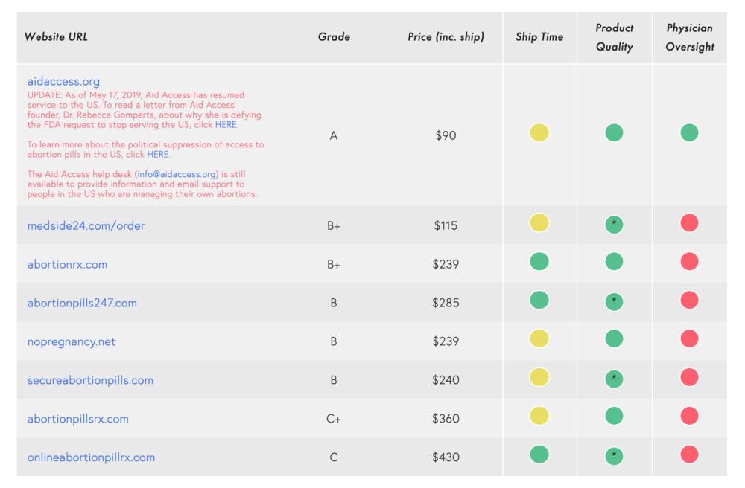Click the green Ship Time dot for abortionrx.com
Screen dimensions: 745x488
pos(539,261)
